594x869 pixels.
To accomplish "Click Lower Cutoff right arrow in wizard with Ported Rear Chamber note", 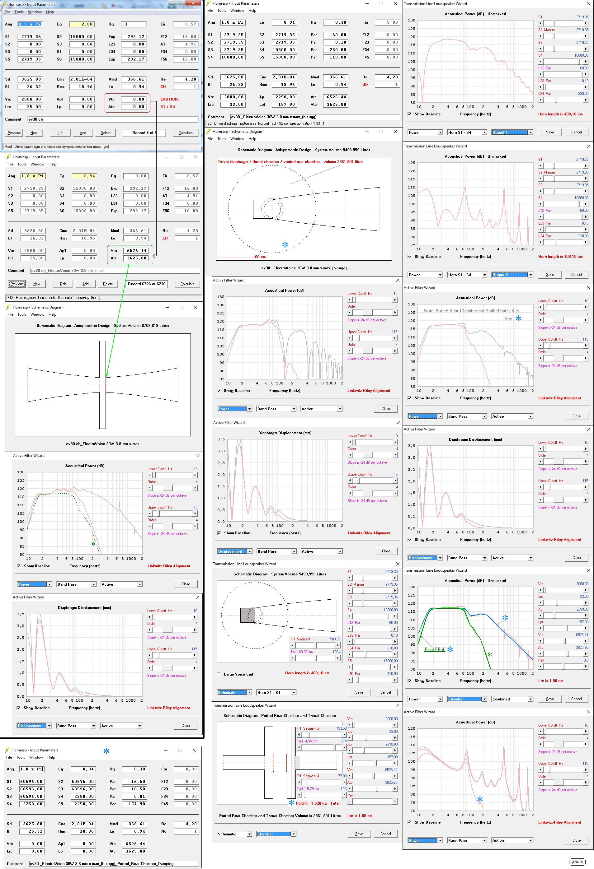I will tap(586, 307).
